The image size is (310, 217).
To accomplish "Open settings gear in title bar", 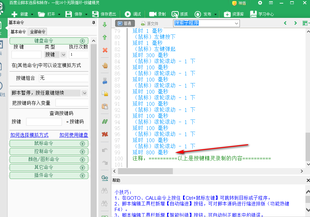I will point(260,3).
